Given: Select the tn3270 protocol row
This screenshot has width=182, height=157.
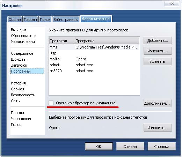Looking at the screenshot, I should click(94, 71).
